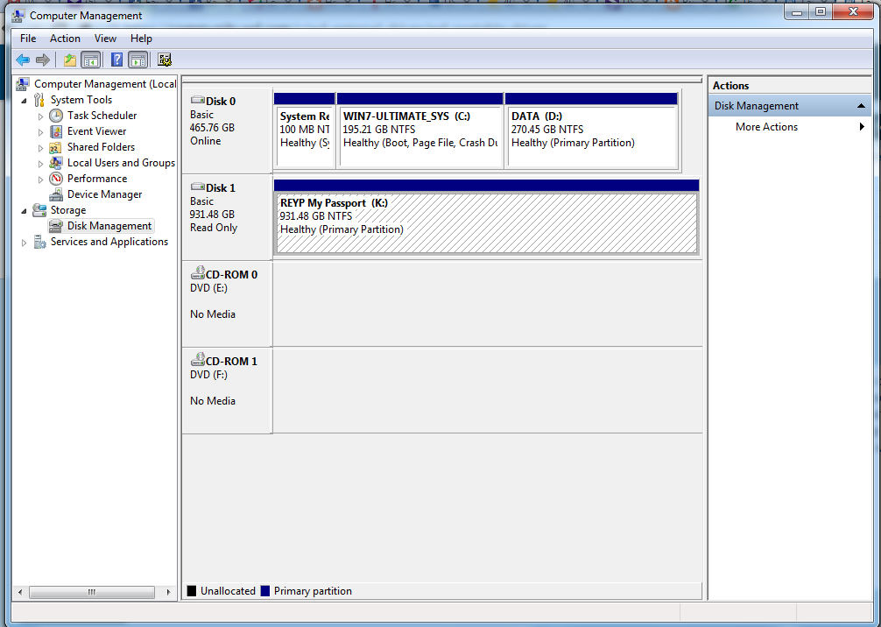
Task: Click the 270.45 GB NTFS text
Action: pyautogui.click(x=547, y=130)
